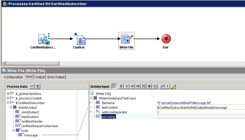Click the Write File panel header icon

click(x=4, y=71)
